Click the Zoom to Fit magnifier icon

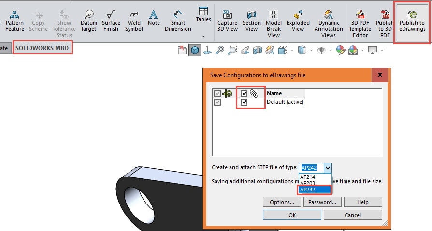(x=219, y=50)
